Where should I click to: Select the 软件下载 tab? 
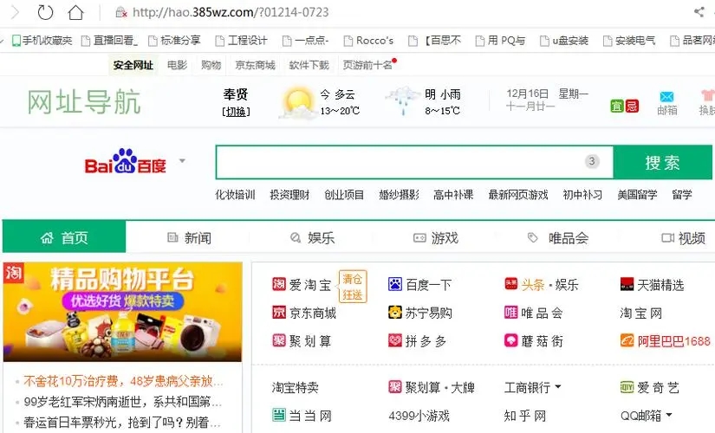(x=309, y=65)
